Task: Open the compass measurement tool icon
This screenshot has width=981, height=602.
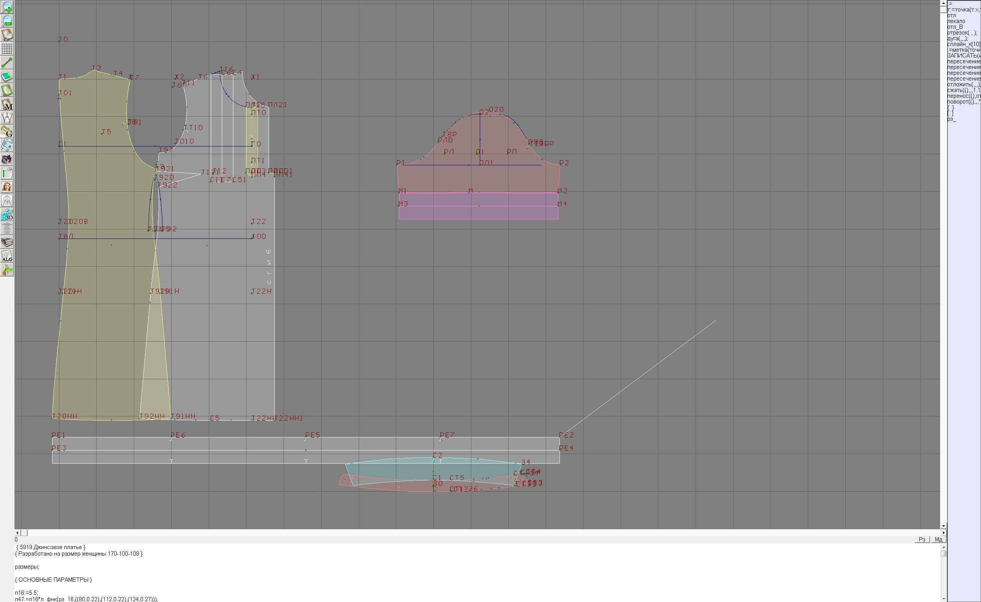Action: point(7,118)
